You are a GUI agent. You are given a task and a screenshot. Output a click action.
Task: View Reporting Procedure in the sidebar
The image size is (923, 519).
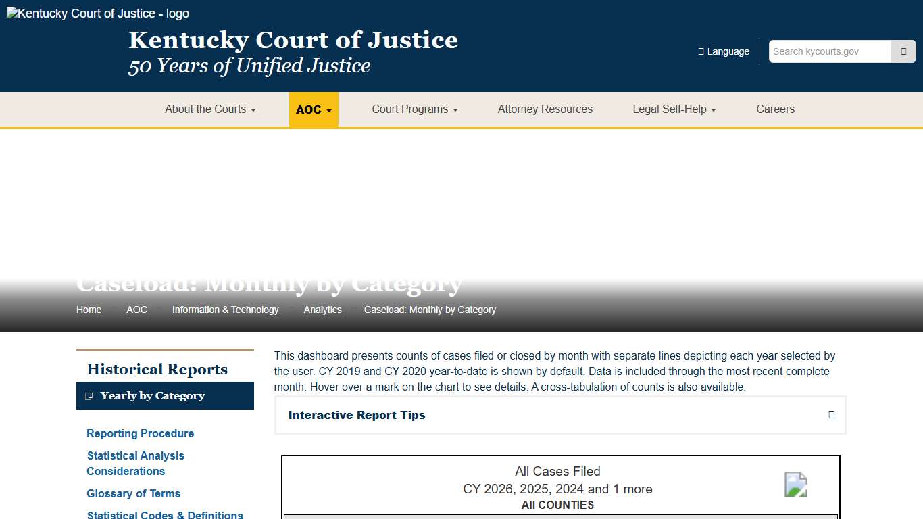(140, 433)
